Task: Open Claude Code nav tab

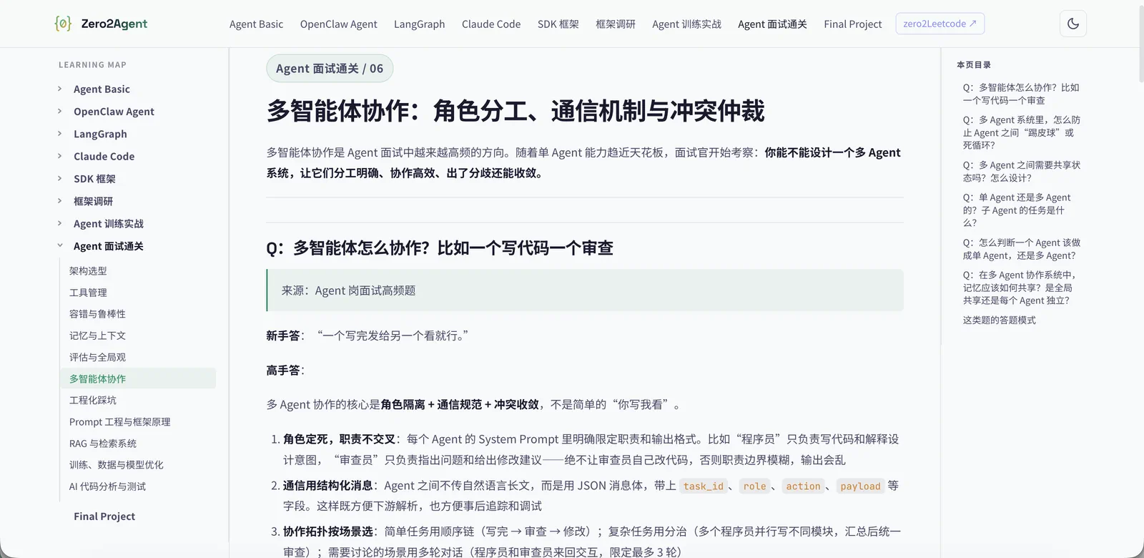Action: (491, 24)
